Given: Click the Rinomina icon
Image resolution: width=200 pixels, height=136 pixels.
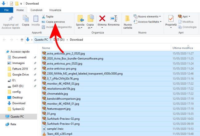Looking at the screenshot, I should click(x=114, y=18).
